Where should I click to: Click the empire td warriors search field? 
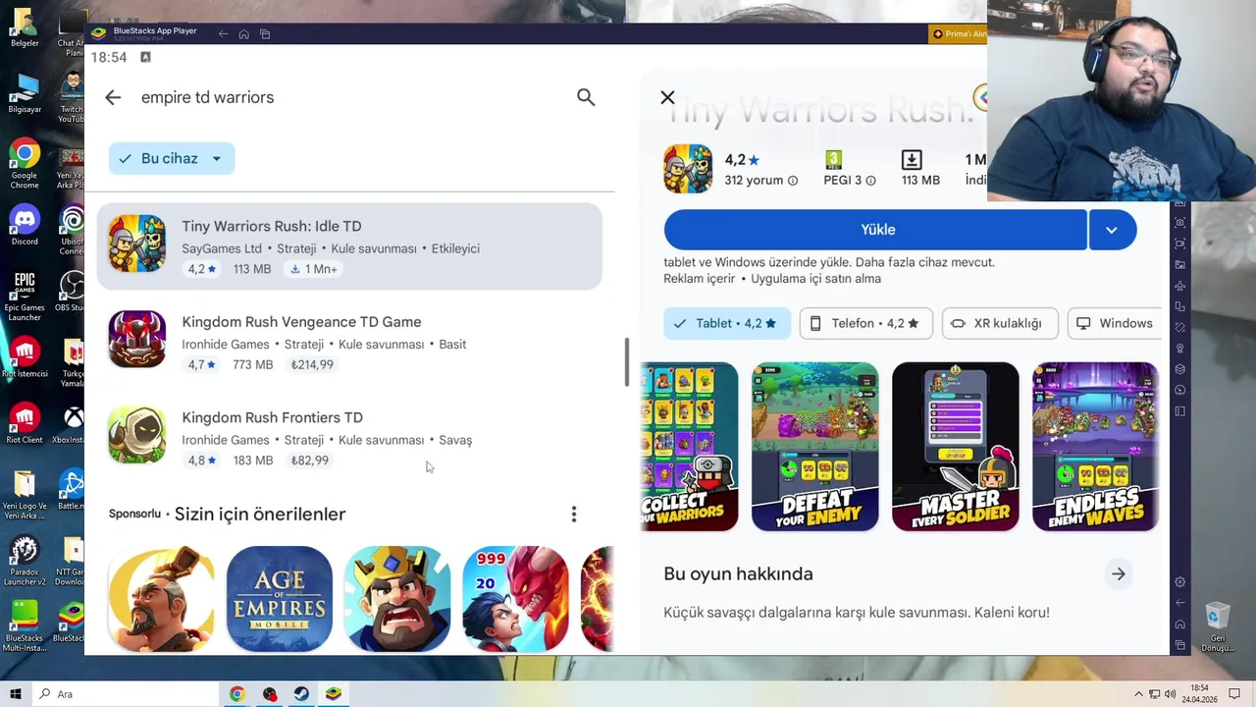(x=348, y=97)
